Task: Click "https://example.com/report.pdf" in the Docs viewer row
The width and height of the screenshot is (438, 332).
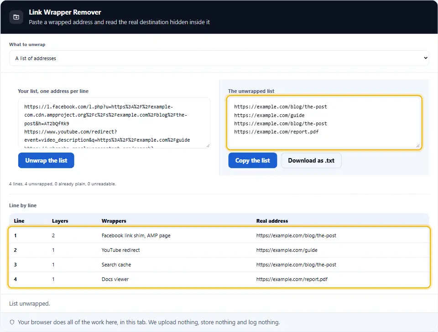Action: click(292, 279)
